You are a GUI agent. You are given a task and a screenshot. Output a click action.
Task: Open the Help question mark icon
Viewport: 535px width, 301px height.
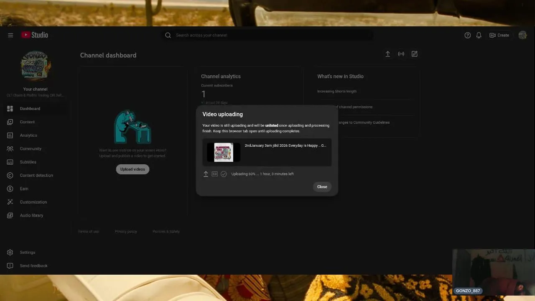[x=468, y=35]
